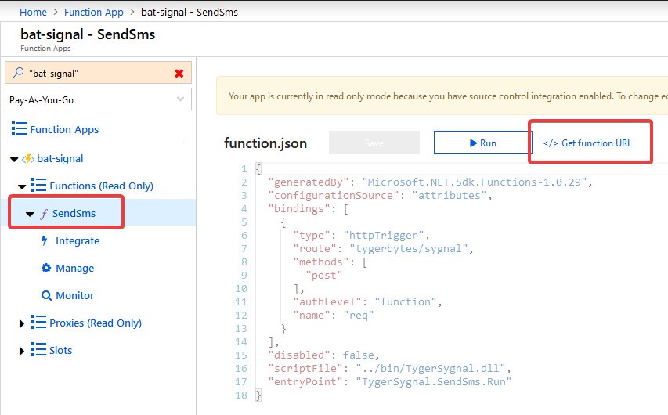Click the bat-signal lightning bolt icon
This screenshot has height=415, width=668.
[x=27, y=159]
